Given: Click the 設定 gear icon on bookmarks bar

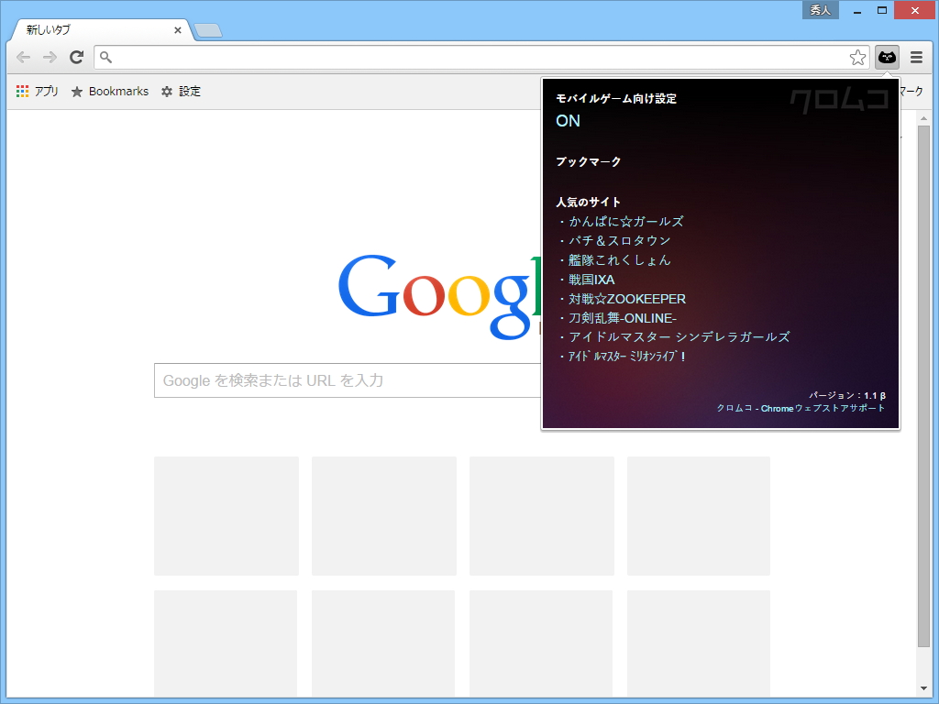Looking at the screenshot, I should tap(166, 91).
